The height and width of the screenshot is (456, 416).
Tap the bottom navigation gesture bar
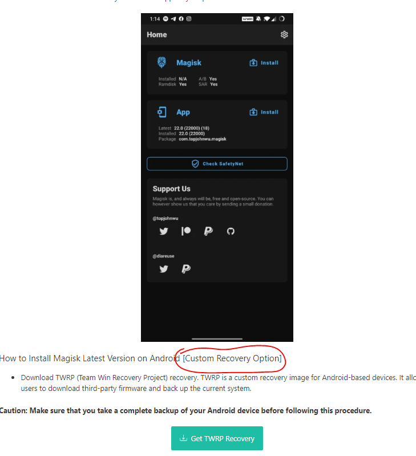pos(217,339)
